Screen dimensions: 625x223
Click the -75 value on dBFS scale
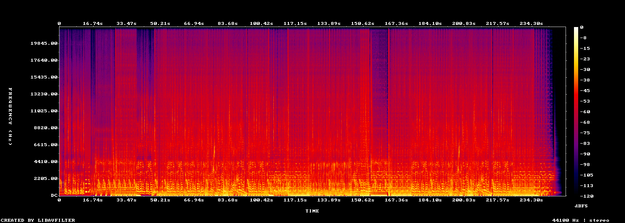585,133
